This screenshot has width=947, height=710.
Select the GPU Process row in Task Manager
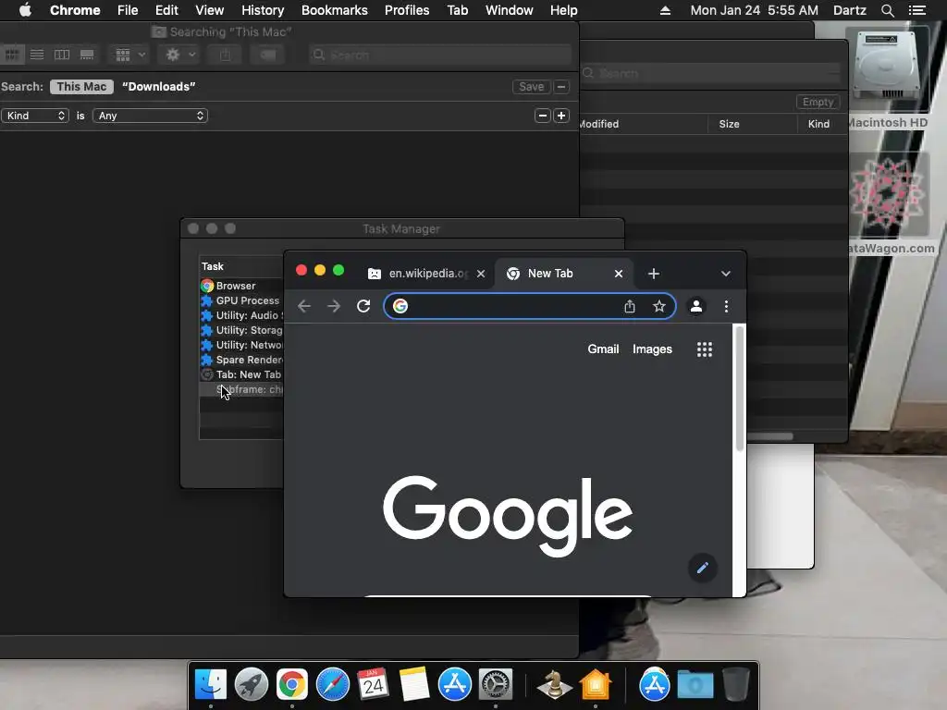coord(241,300)
